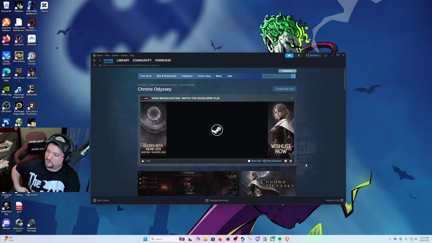This screenshot has height=243, width=432.
Task: Open Friends & Chat icon
Action: tap(342, 200)
